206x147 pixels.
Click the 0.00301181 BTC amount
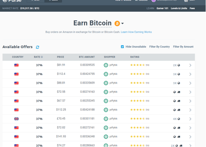point(87,118)
